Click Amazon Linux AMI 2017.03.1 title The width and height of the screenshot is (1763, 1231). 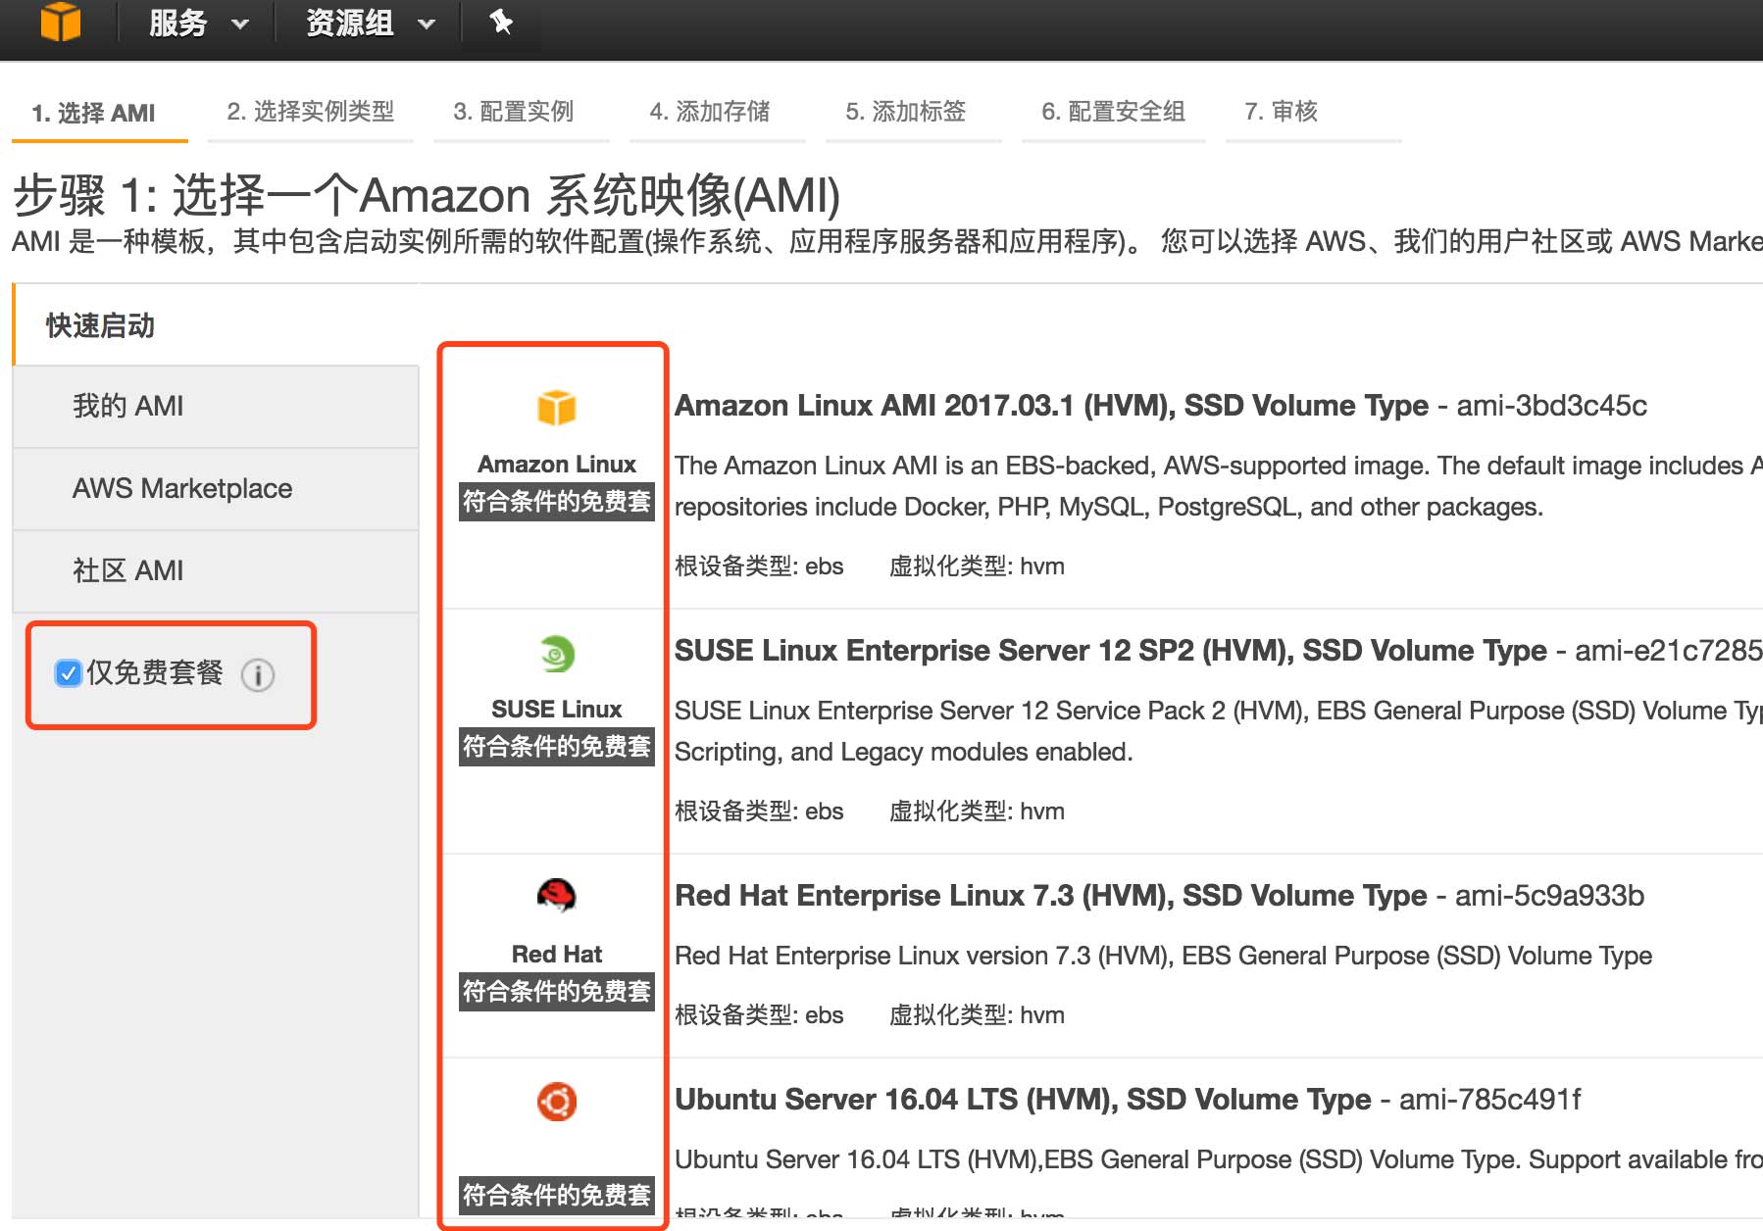[1051, 406]
